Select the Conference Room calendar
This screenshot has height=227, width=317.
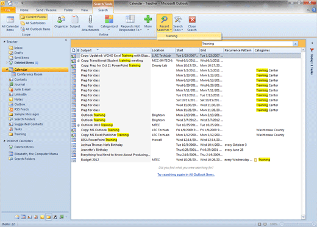click(29, 74)
